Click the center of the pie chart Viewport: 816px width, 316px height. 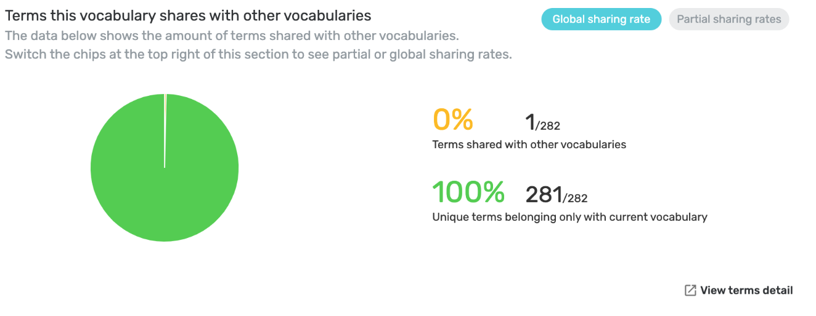pos(165,168)
